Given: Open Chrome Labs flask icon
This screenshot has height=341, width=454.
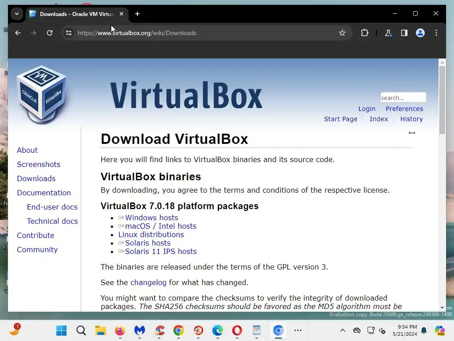Looking at the screenshot, I should 388,33.
